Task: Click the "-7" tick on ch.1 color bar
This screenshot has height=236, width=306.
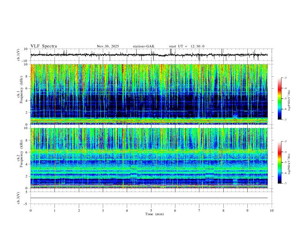Action: (x=285, y=120)
